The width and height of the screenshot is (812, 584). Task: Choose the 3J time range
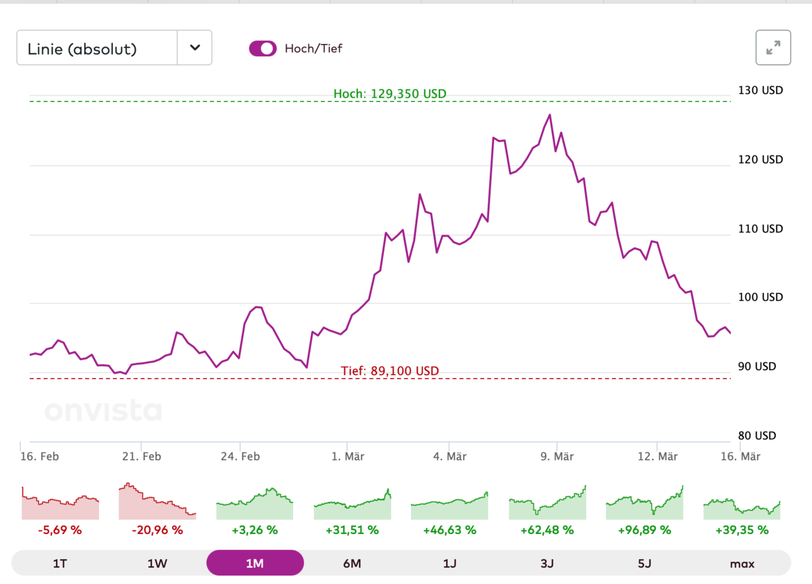click(x=547, y=563)
